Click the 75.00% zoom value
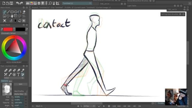Image resolution: width=192 pixels, height=108 pixels. (x=160, y=103)
